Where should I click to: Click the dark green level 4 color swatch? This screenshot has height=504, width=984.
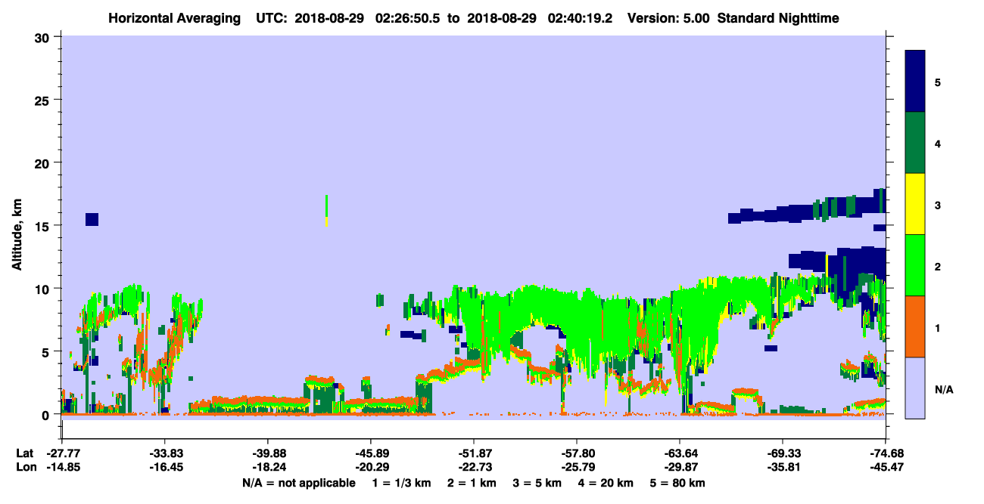point(915,142)
